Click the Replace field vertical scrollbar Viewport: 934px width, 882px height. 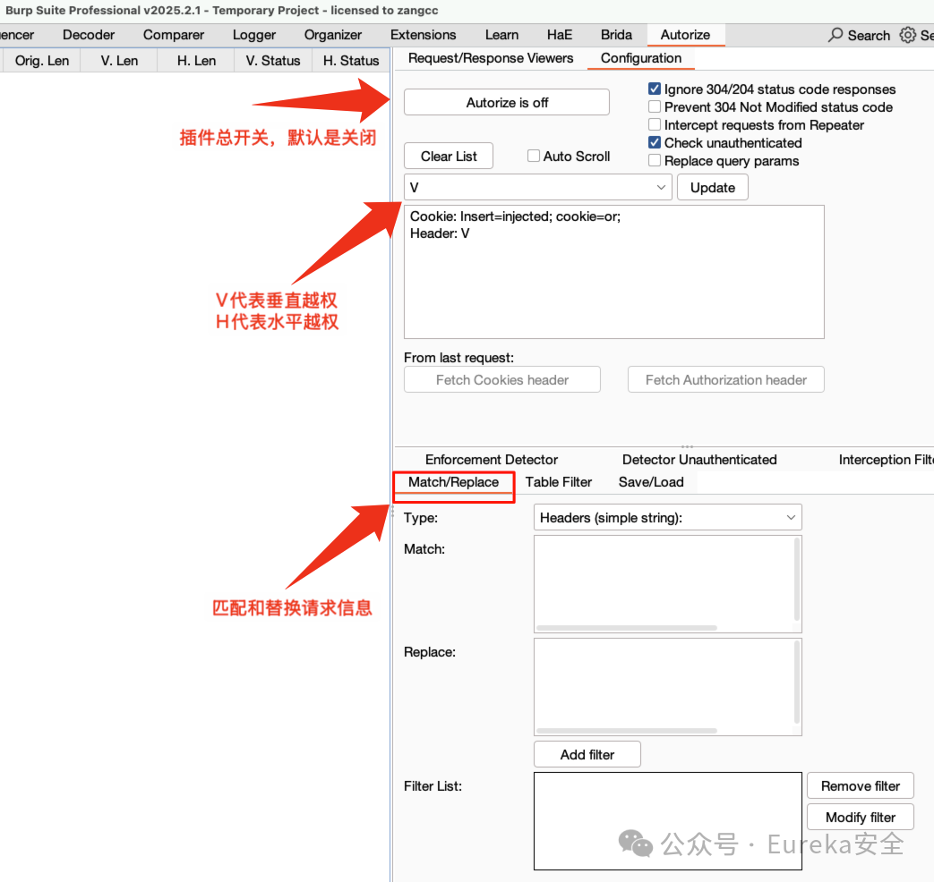coord(797,683)
